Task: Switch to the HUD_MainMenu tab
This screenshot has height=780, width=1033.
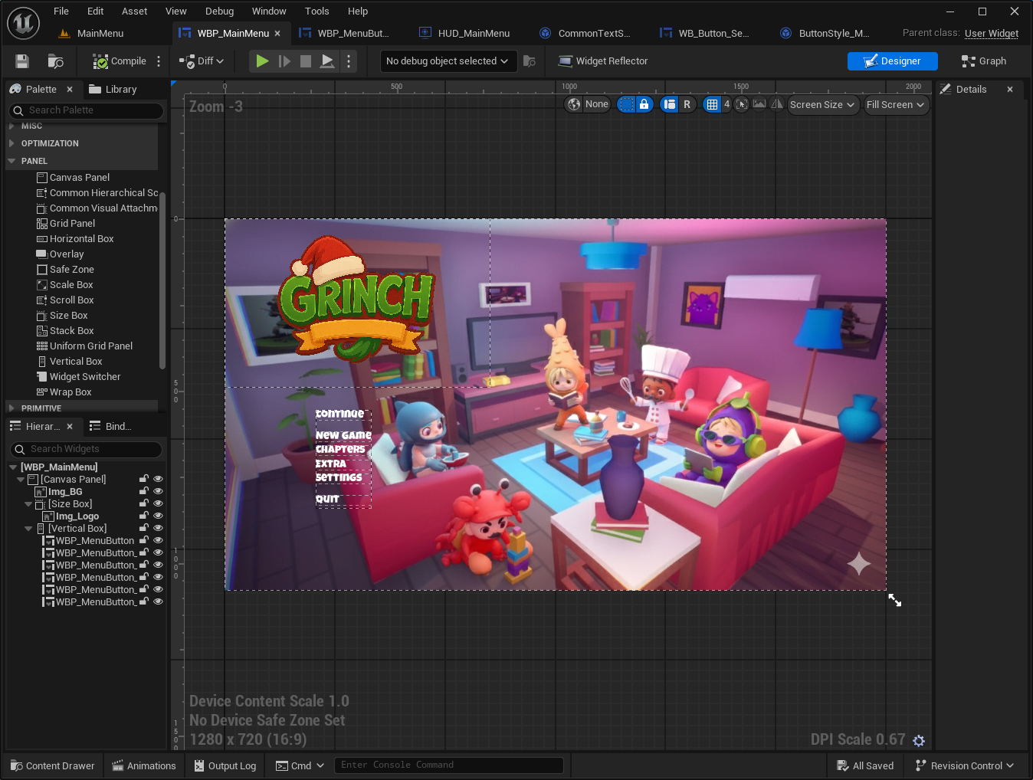Action: pyautogui.click(x=465, y=33)
